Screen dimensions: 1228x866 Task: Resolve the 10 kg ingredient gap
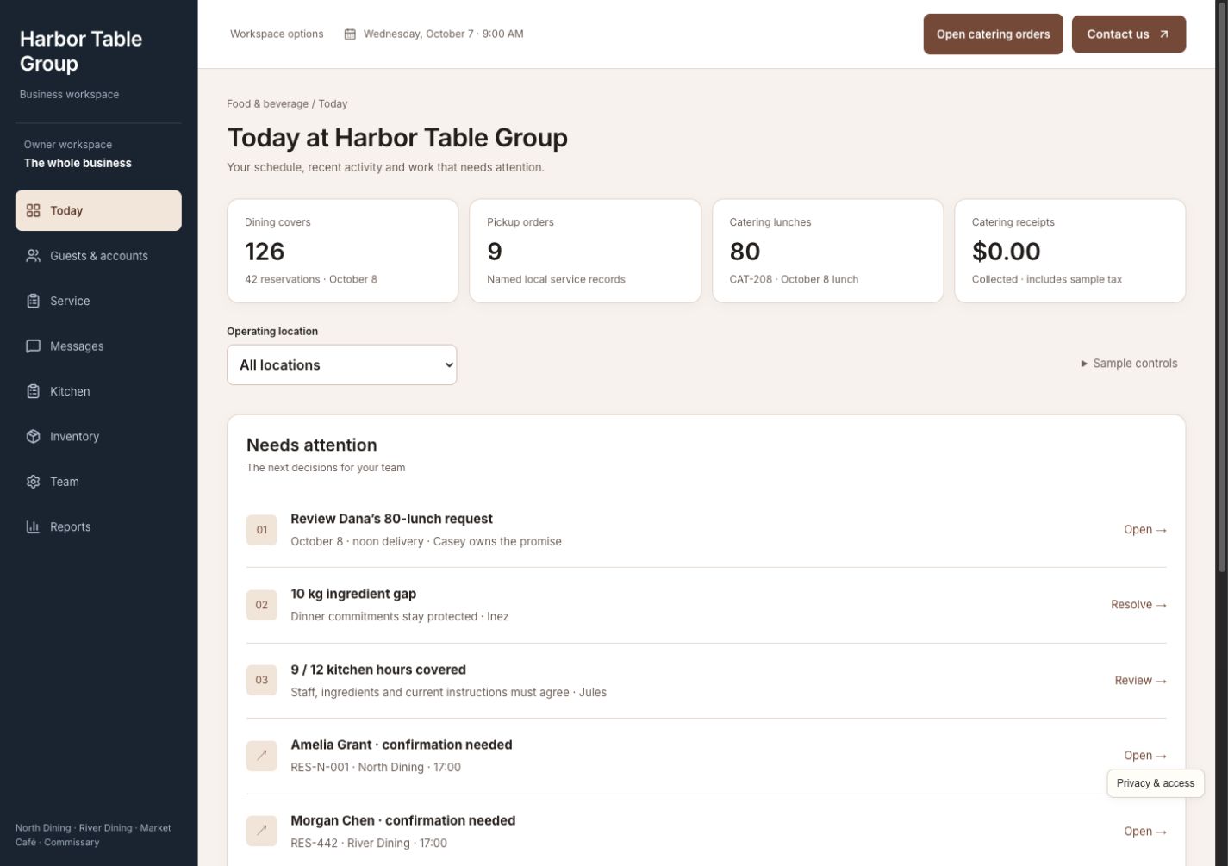coord(1139,605)
